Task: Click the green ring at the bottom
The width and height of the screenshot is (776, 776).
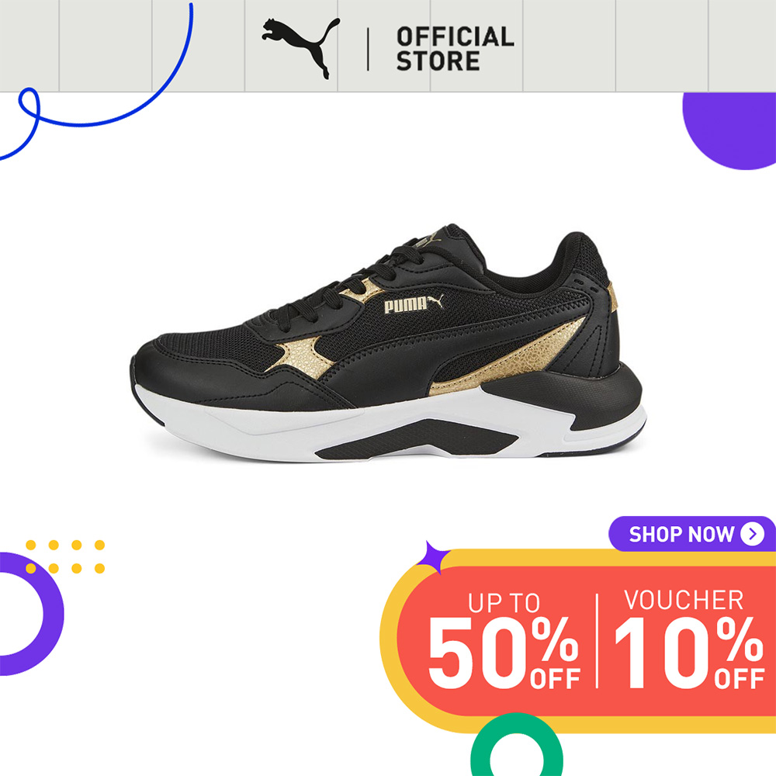Action: tap(516, 747)
